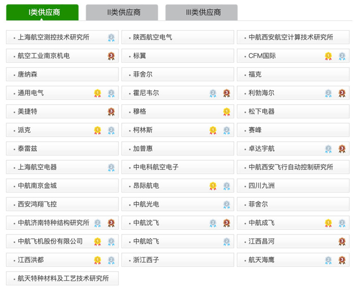Click bronze medal on 航空工业南京机电 row

point(111,56)
